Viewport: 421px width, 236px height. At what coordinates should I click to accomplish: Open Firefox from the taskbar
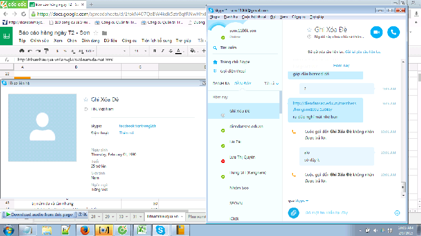tap(85, 230)
